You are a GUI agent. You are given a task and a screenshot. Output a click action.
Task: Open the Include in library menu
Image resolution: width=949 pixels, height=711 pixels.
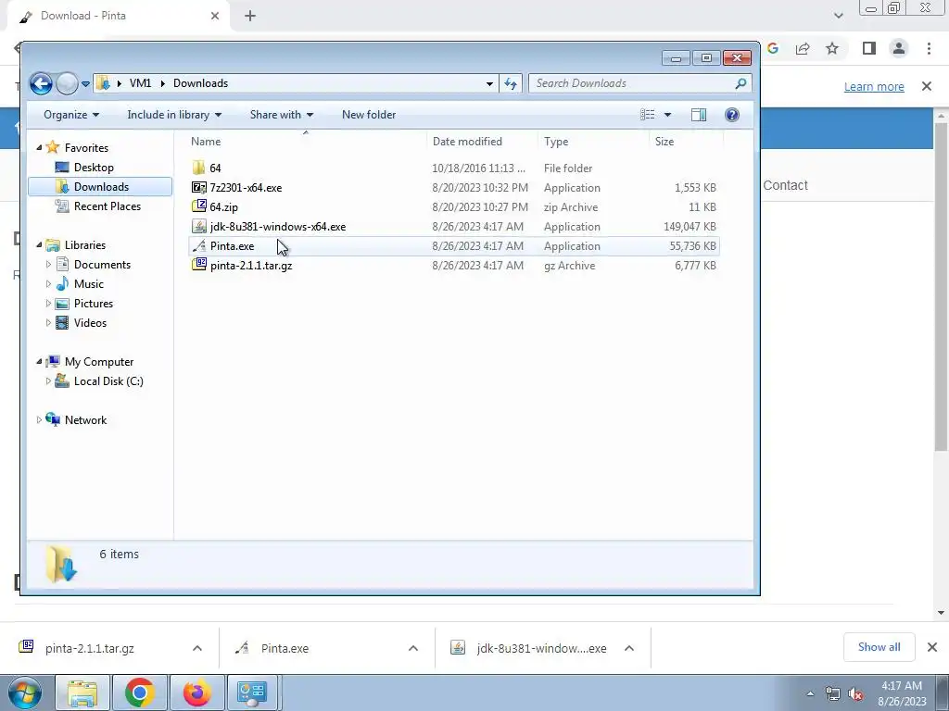coord(174,115)
